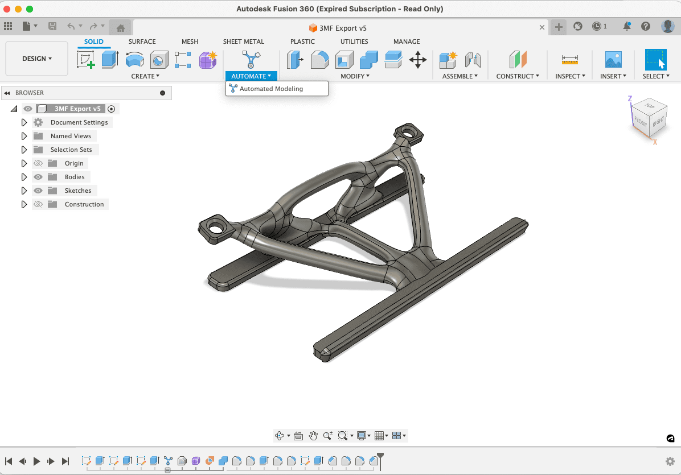Select the Pan hand tool
Viewport: 681px width, 475px height.
click(313, 436)
